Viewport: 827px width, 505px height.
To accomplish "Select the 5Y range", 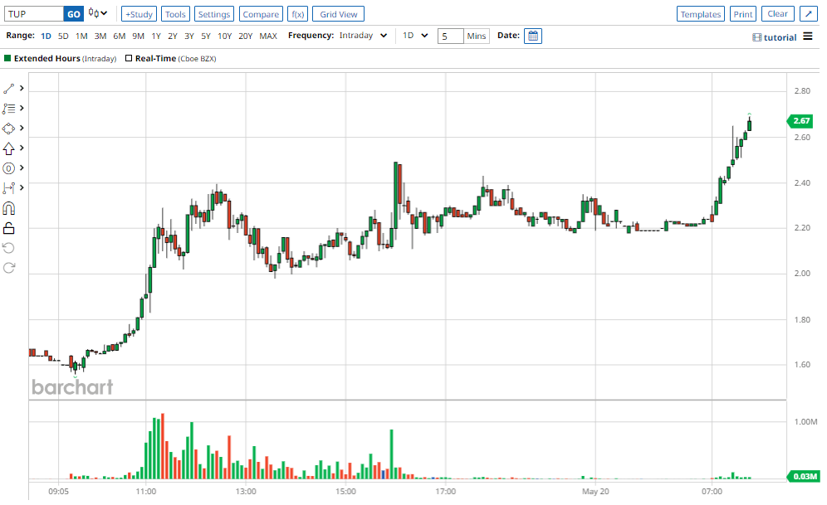I will coord(206,36).
